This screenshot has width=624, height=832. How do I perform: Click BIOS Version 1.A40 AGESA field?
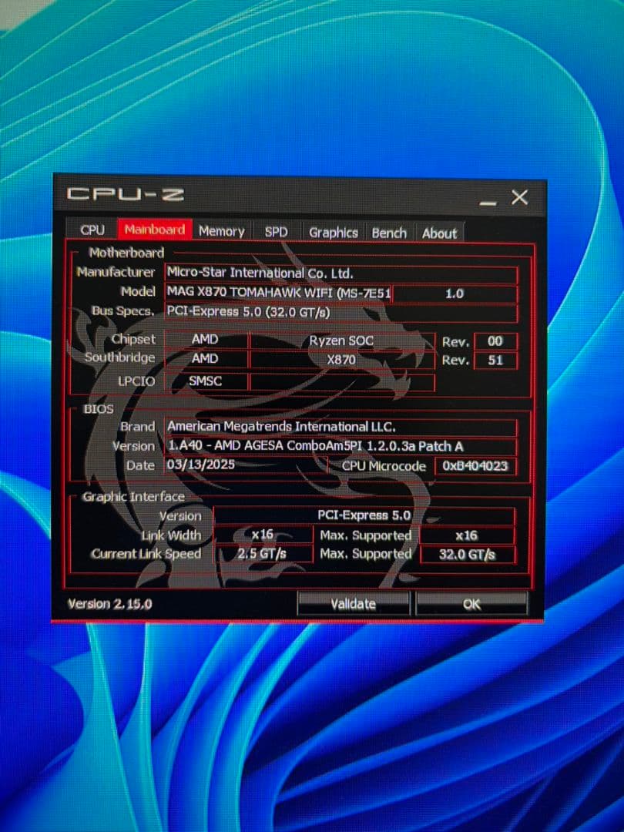pyautogui.click(x=341, y=446)
